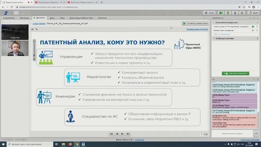Toggle the raise hand button
Viewport: 261px width, 147px height.
[x=235, y=13]
